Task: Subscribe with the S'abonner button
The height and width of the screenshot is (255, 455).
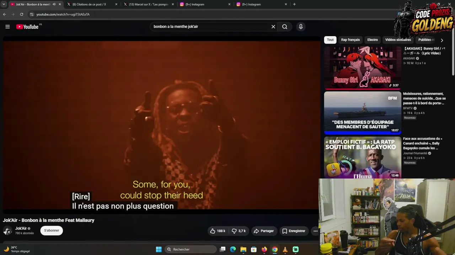Action: pos(52,231)
